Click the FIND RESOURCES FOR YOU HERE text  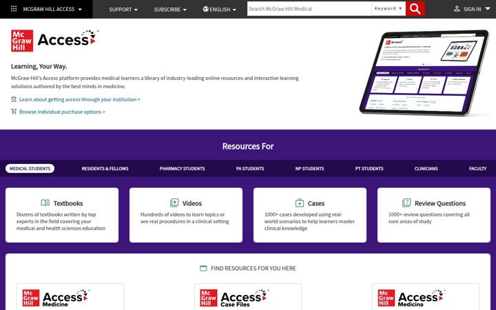pyautogui.click(x=254, y=268)
